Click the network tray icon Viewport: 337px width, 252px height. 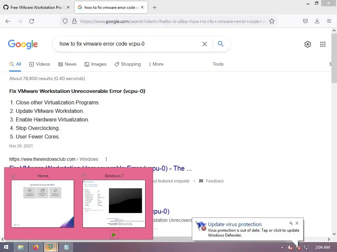306,247
